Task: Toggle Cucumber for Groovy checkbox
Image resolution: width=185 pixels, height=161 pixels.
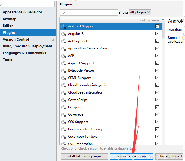Action: tap(157, 129)
